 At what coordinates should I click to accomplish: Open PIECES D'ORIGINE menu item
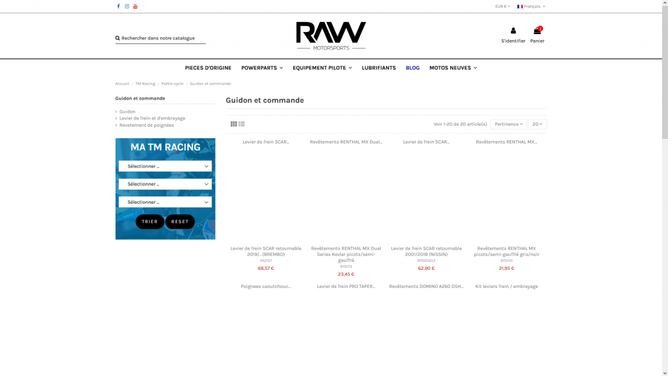click(x=208, y=68)
